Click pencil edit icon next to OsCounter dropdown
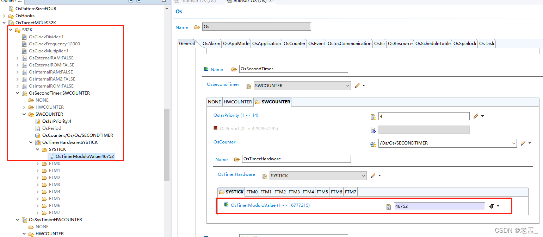543x237 pixels. click(x=523, y=143)
